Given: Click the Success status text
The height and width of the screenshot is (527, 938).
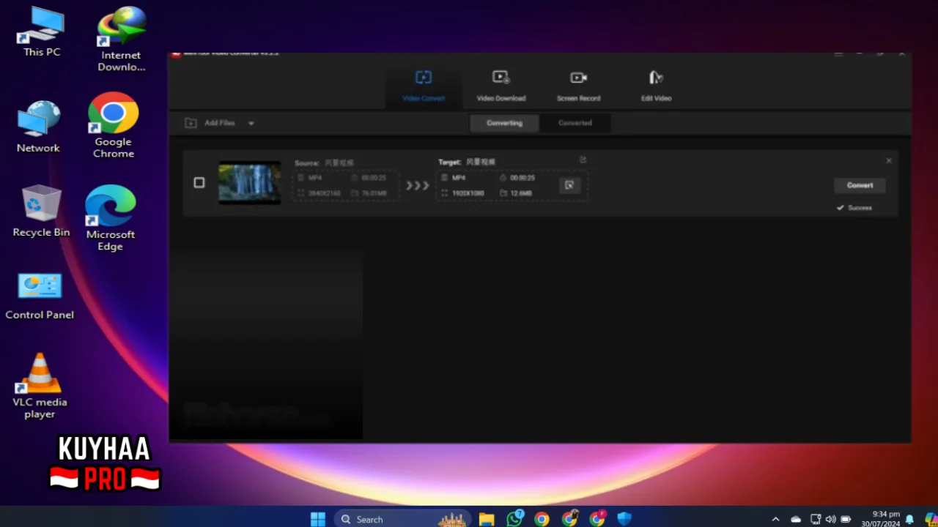Looking at the screenshot, I should point(860,208).
